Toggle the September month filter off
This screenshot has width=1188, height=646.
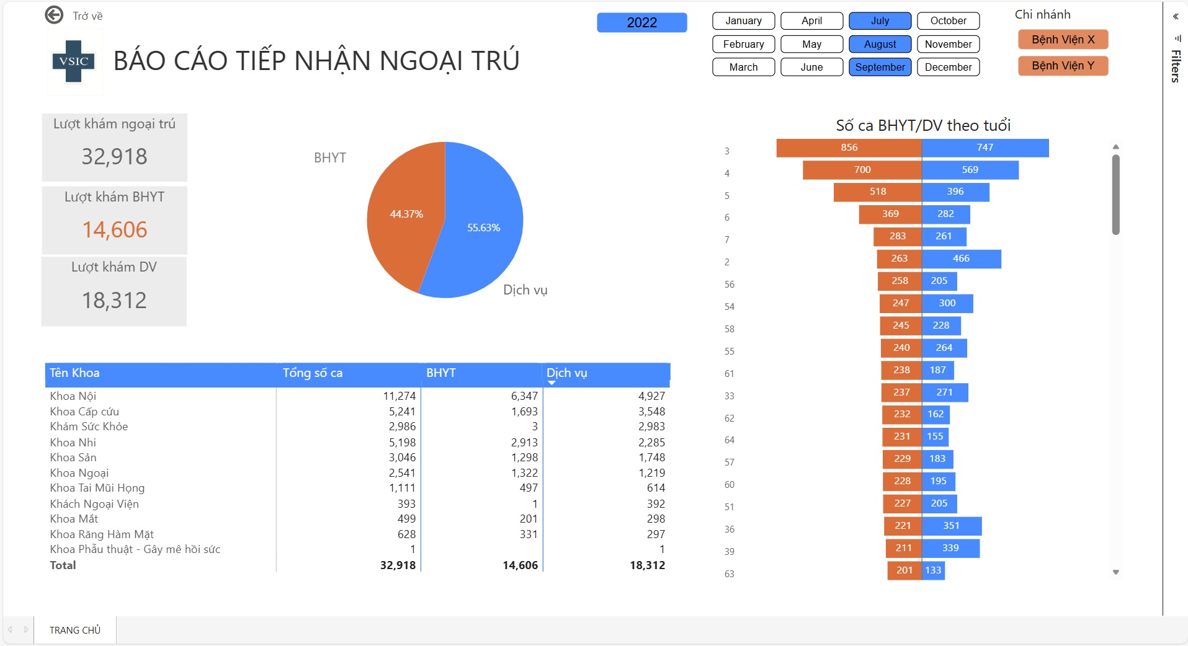point(880,67)
